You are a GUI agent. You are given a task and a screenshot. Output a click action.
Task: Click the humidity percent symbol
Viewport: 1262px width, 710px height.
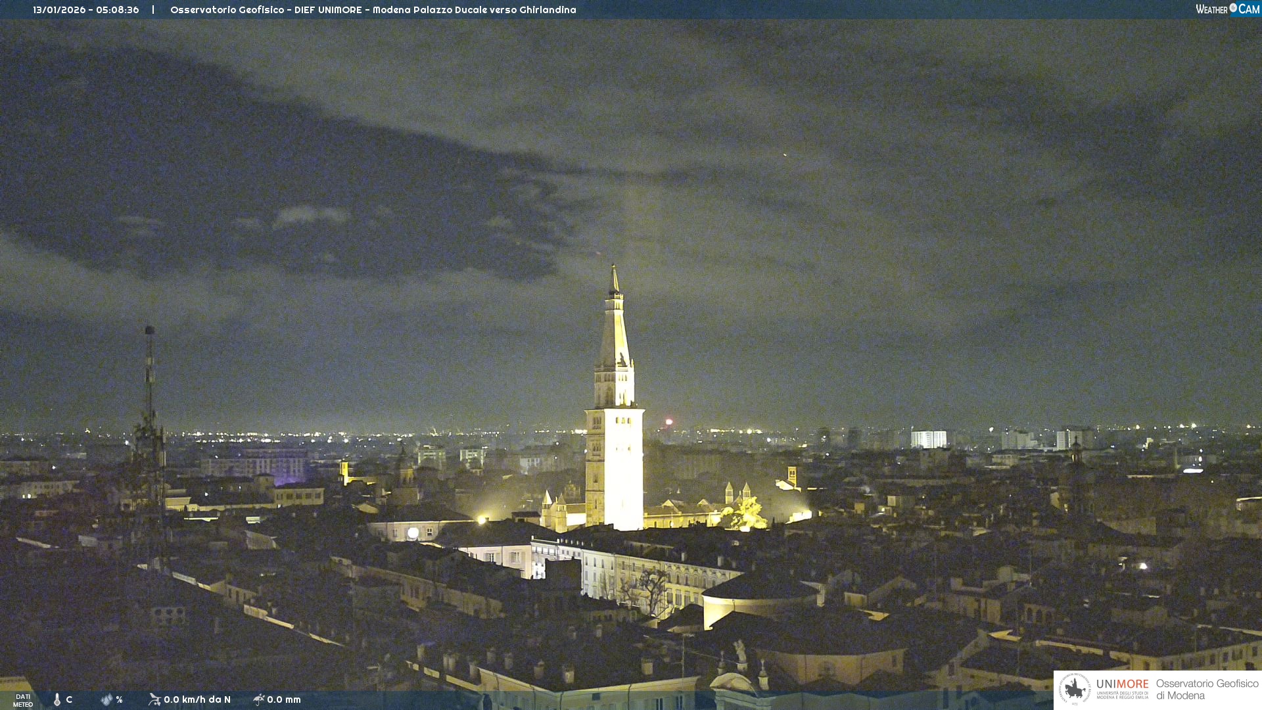point(119,699)
